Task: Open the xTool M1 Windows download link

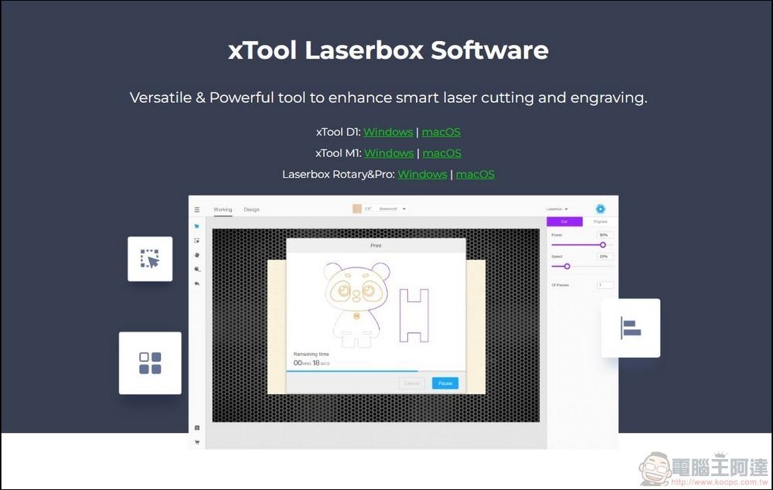Action: click(x=389, y=153)
